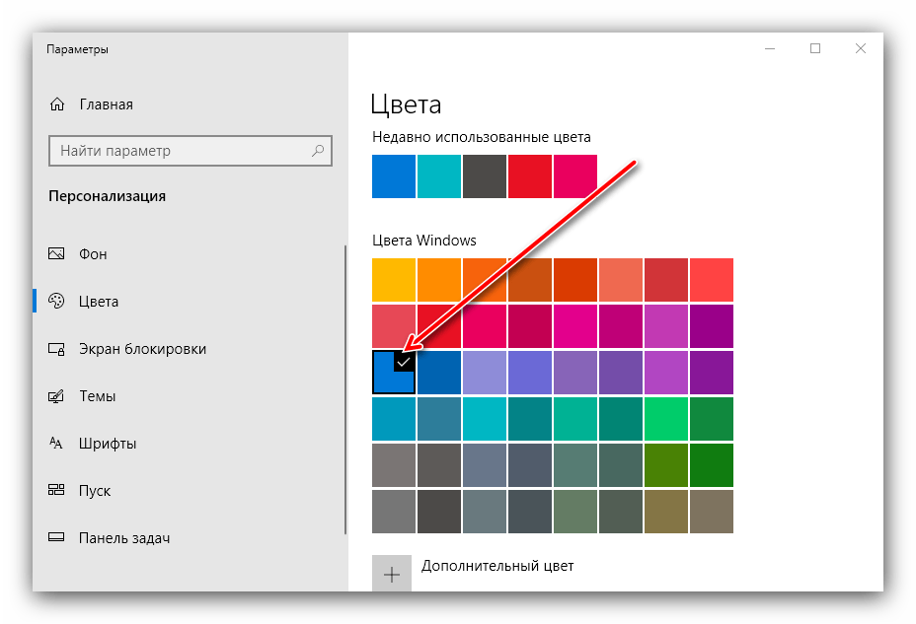The image size is (916, 624).
Task: Click the Экран блокировки monitor icon
Action: tap(56, 349)
